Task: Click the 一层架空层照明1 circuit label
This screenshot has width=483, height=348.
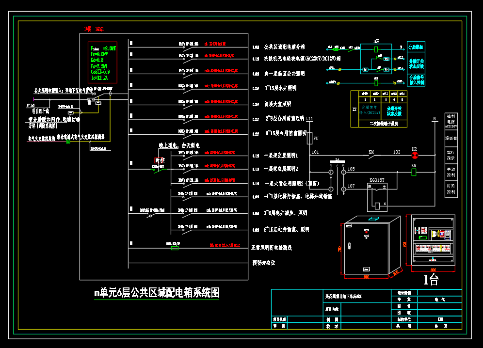Action: click(x=281, y=156)
